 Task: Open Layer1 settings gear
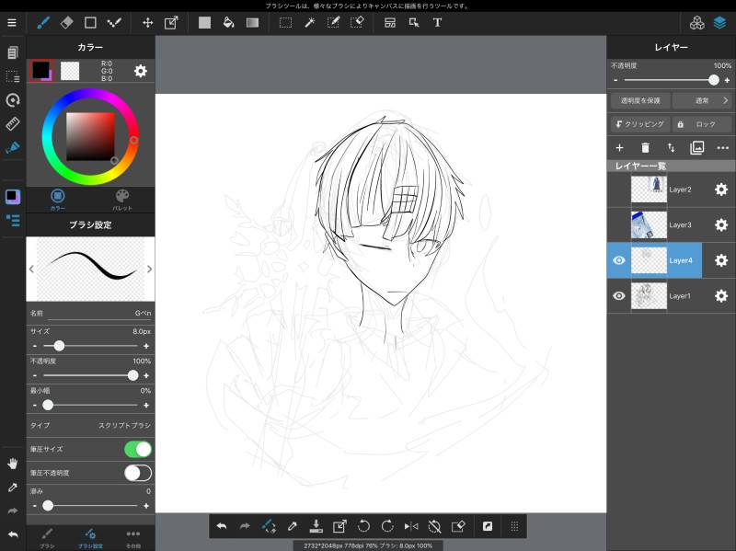pos(721,295)
